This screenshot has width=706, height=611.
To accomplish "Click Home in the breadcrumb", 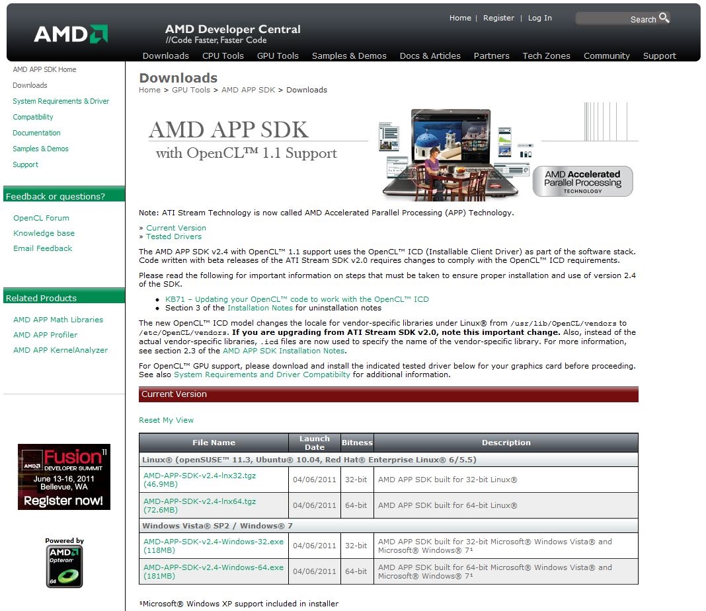I will 149,90.
